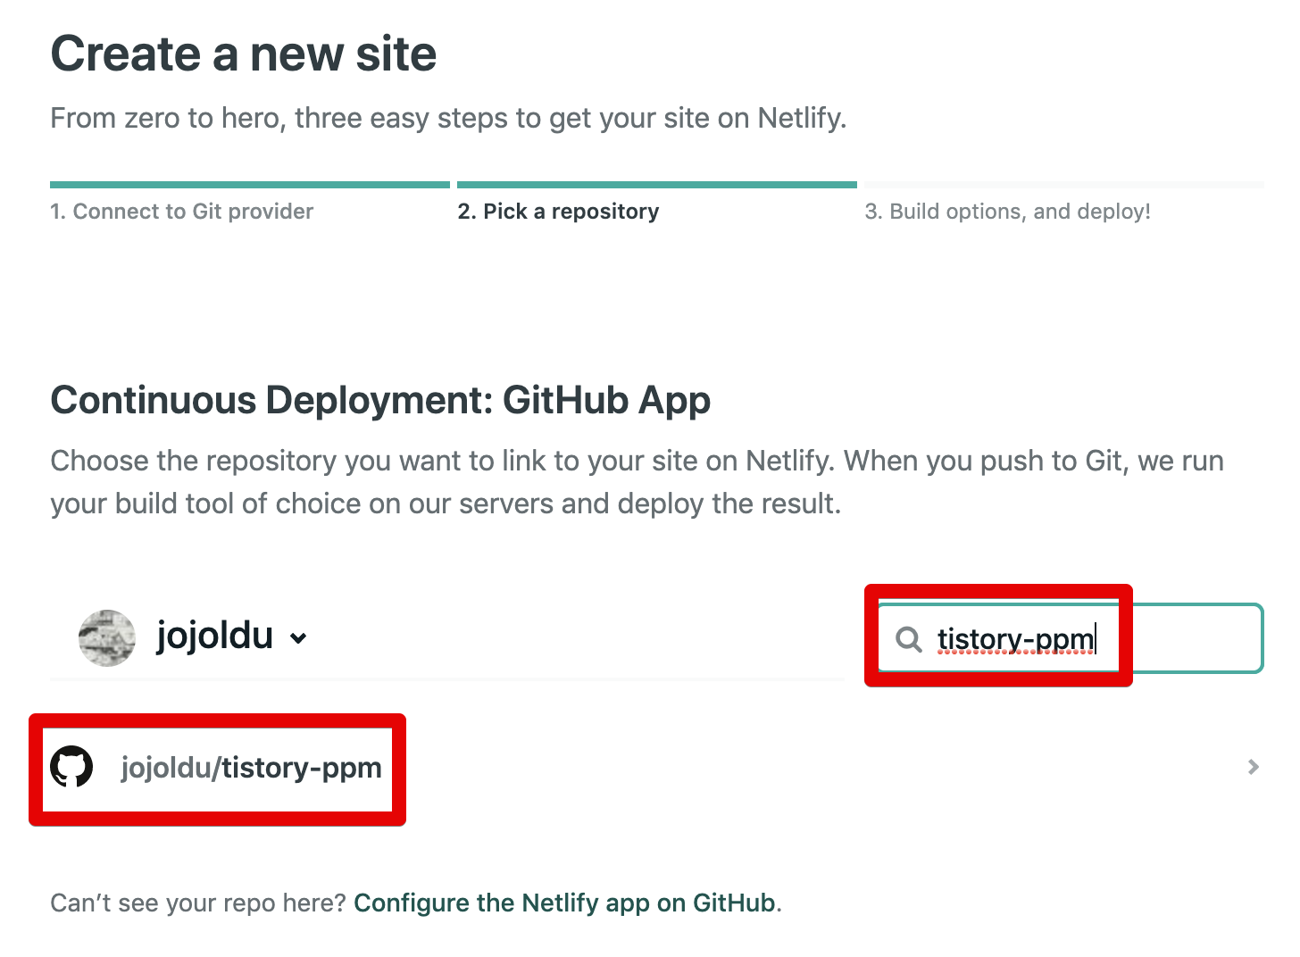Image resolution: width=1300 pixels, height=957 pixels.
Task: Focus the repository search field containing tistory-ppm
Action: tap(1070, 638)
